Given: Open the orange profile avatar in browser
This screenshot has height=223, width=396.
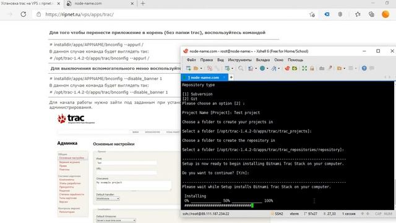Looking at the screenshot, I should 385,14.
